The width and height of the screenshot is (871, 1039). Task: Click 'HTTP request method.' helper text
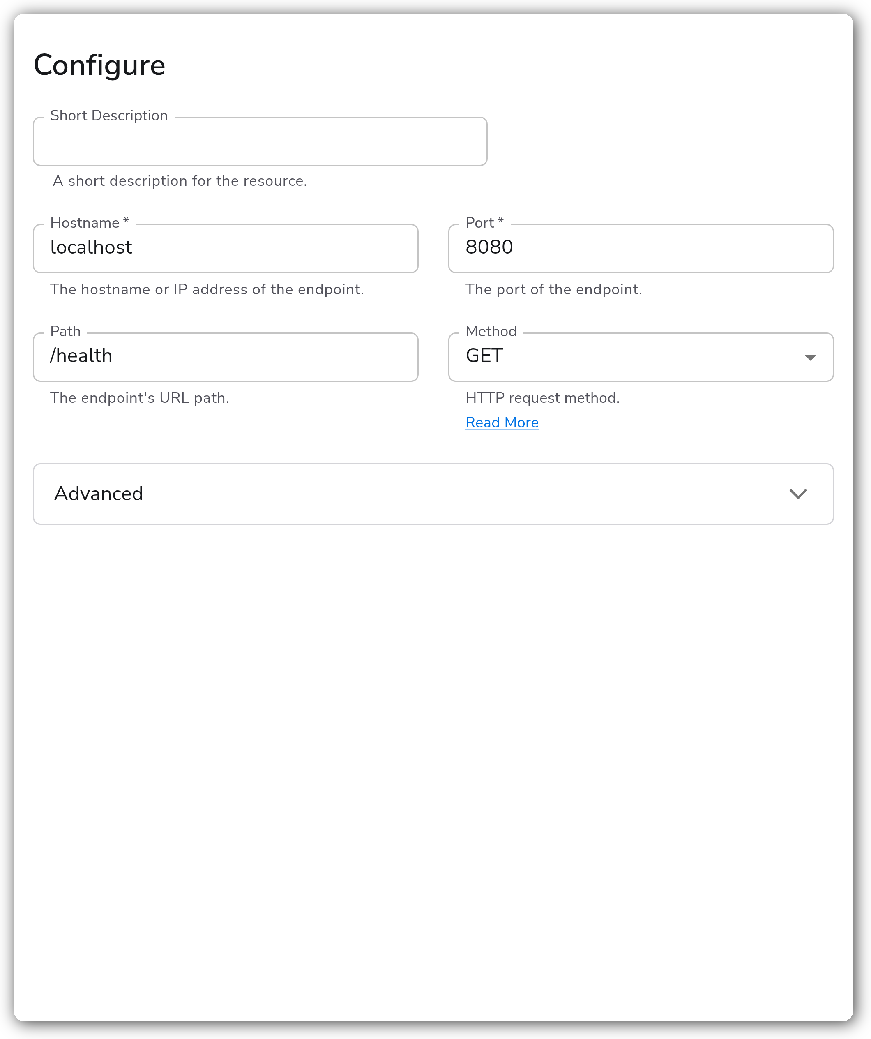543,398
